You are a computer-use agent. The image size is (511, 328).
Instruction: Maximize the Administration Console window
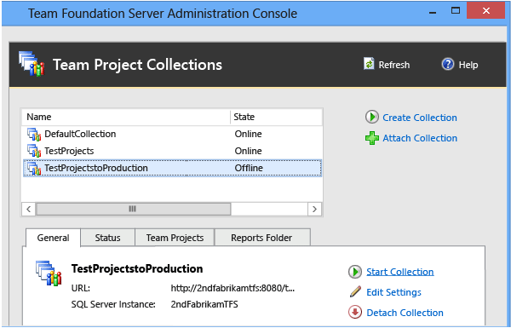tap(456, 11)
